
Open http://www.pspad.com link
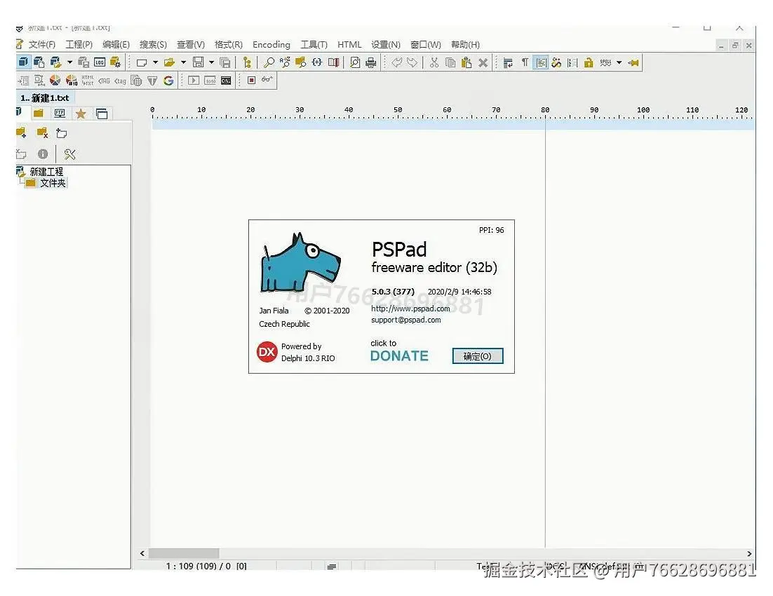(x=410, y=309)
